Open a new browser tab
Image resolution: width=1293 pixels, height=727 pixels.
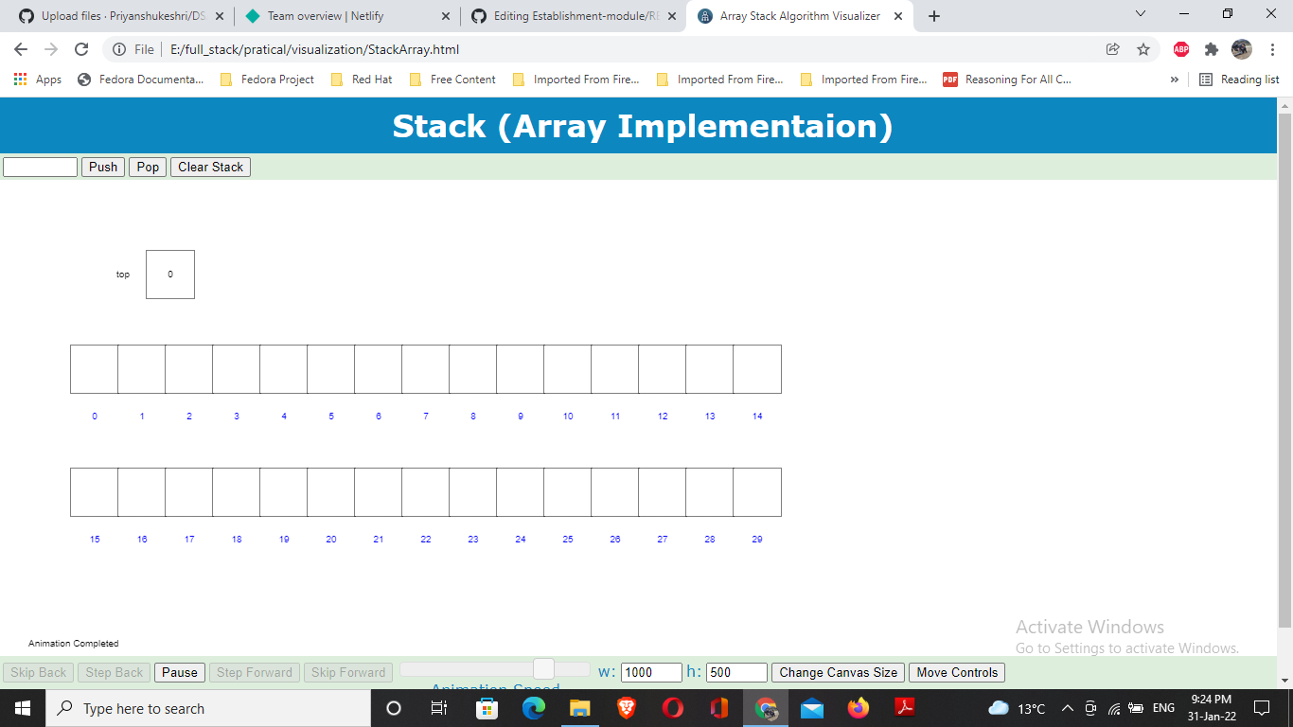click(934, 16)
